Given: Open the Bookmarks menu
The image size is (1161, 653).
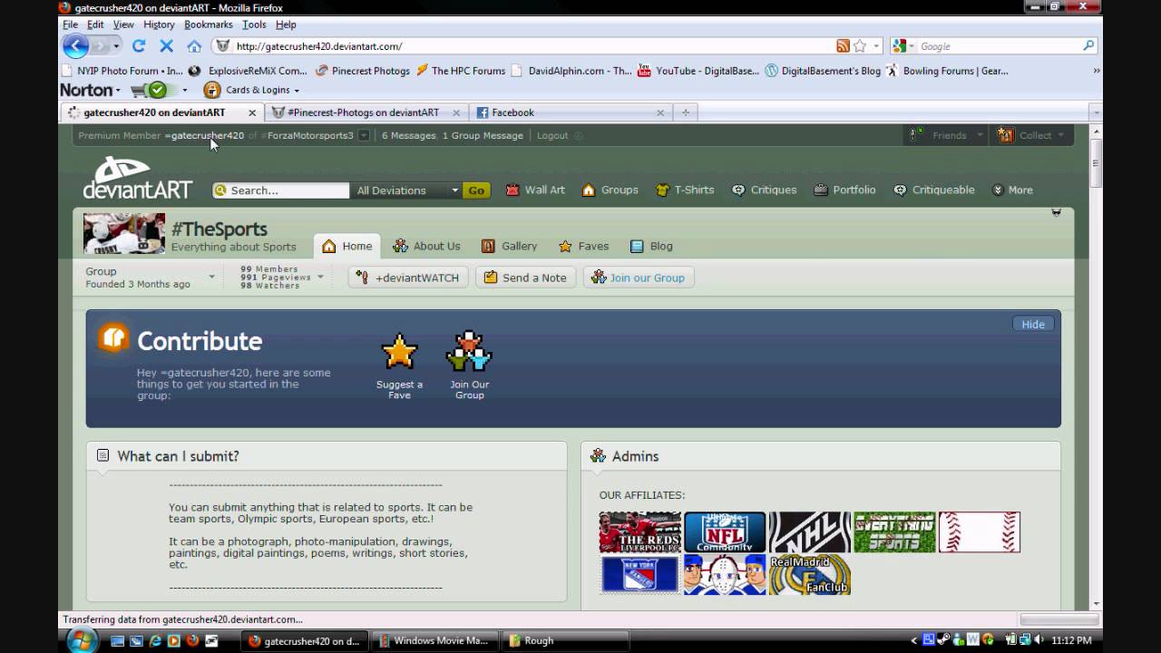Looking at the screenshot, I should click(209, 24).
